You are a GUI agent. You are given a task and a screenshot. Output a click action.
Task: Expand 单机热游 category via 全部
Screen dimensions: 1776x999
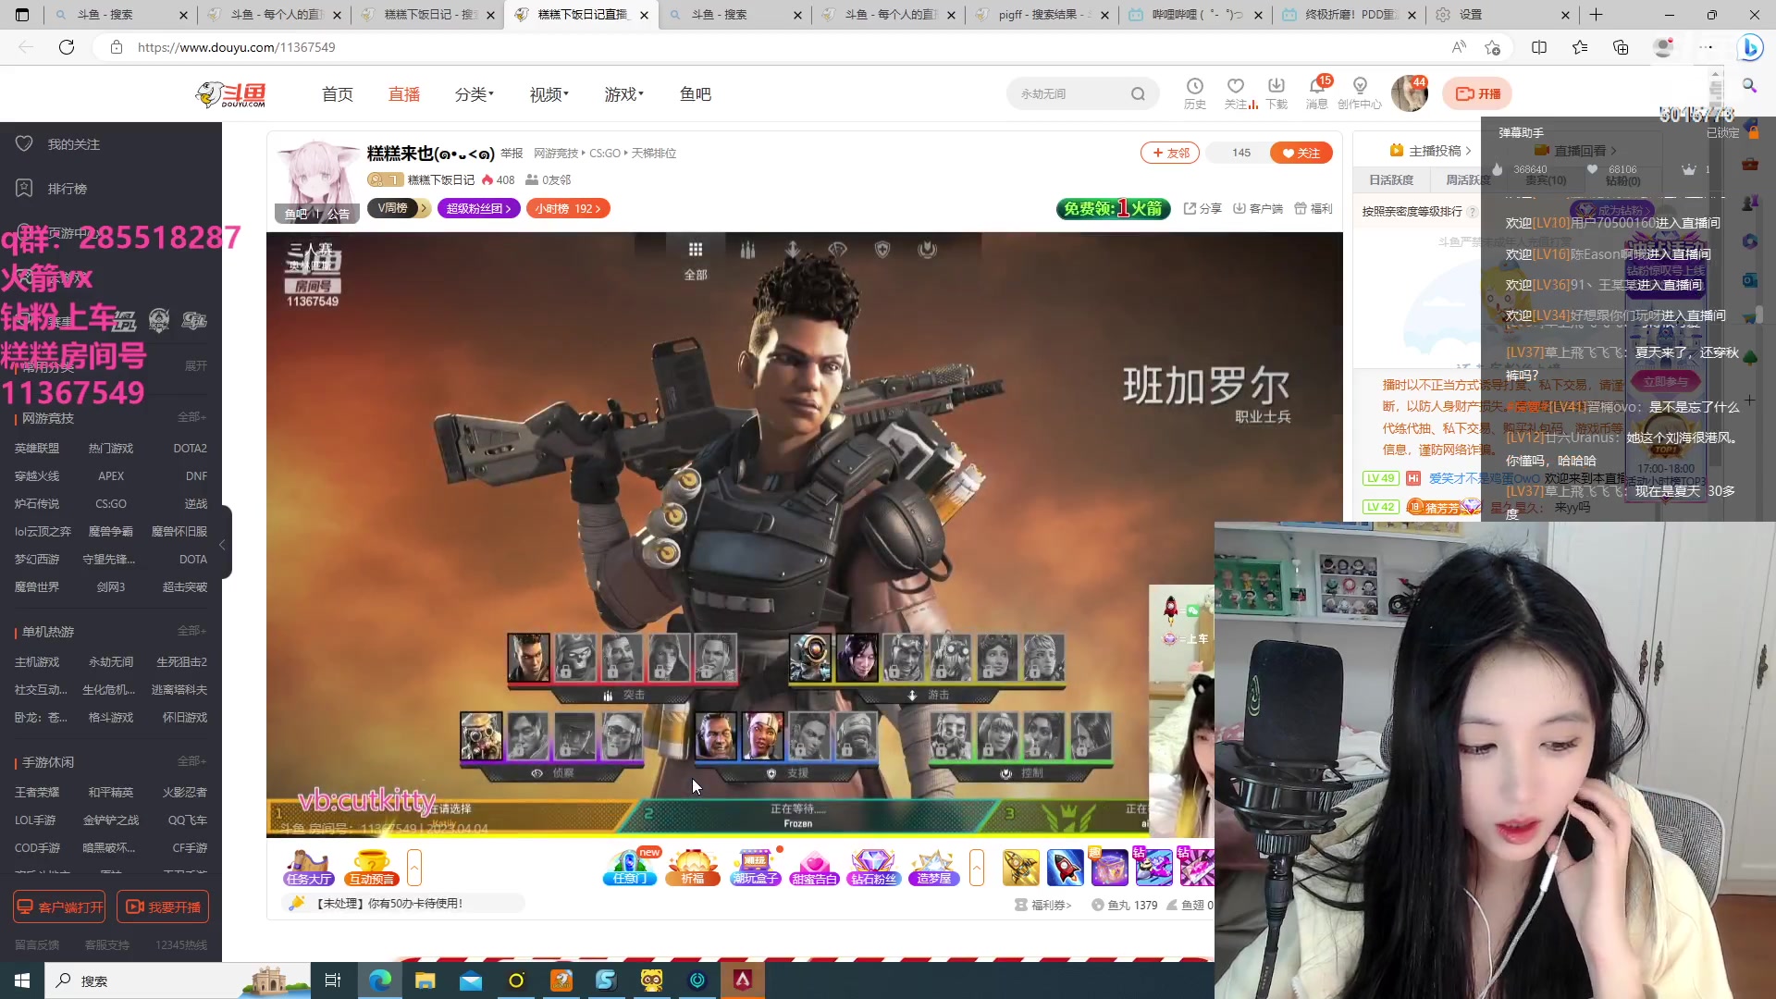pyautogui.click(x=191, y=631)
